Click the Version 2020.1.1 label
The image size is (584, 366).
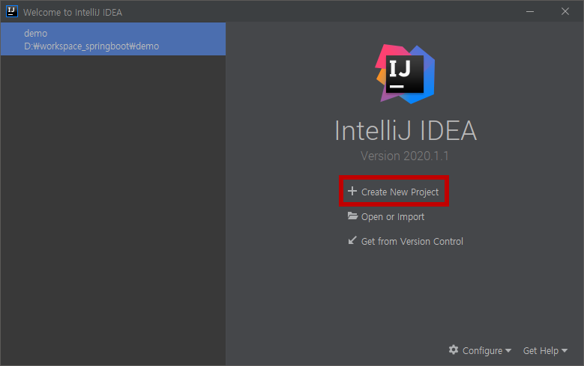tap(405, 156)
